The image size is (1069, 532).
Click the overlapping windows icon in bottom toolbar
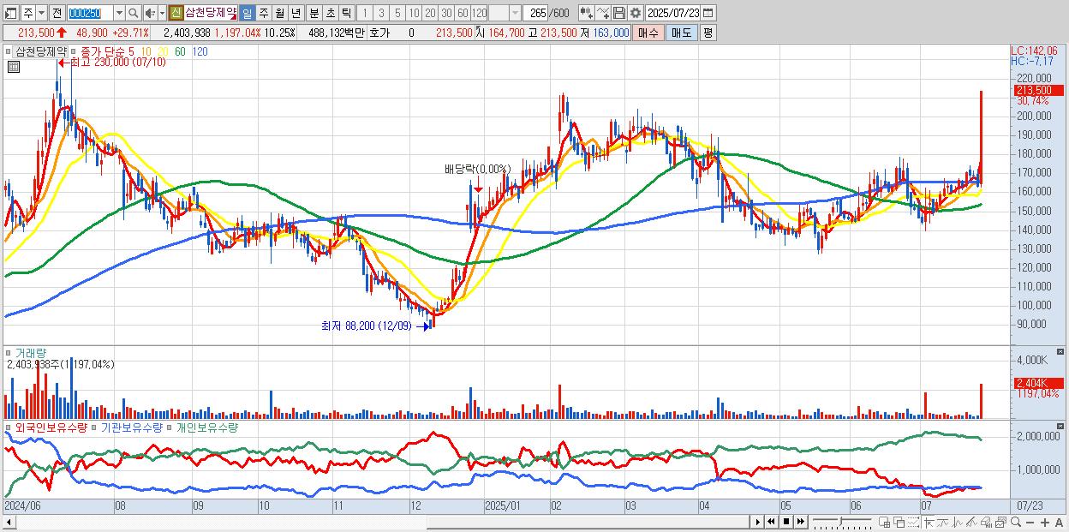[899, 523]
